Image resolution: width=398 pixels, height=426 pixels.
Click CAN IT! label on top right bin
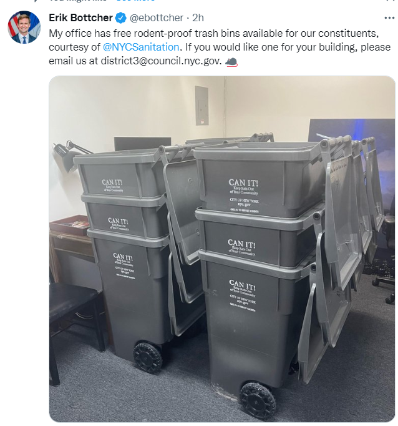click(243, 182)
